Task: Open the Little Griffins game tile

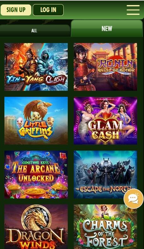Action: (x=36, y=121)
